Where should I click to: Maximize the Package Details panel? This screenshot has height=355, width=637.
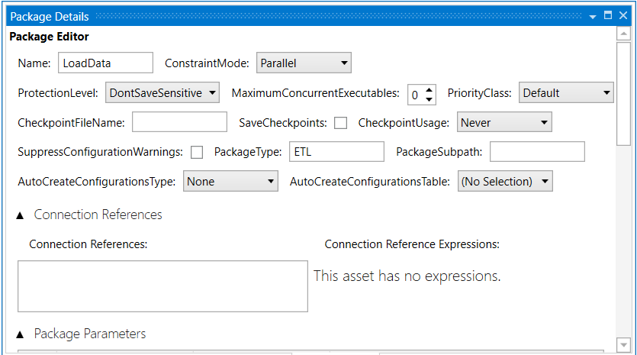click(608, 15)
